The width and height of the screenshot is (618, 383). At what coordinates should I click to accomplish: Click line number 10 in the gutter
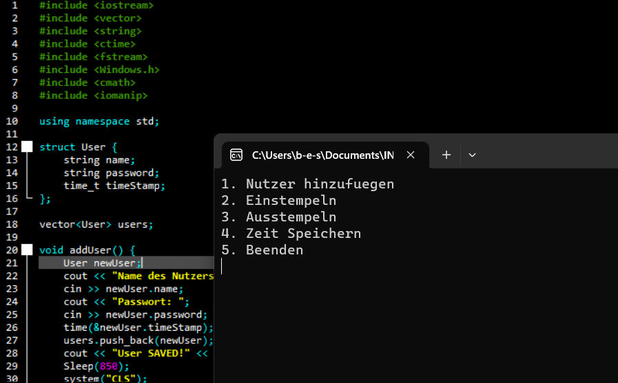(12, 121)
